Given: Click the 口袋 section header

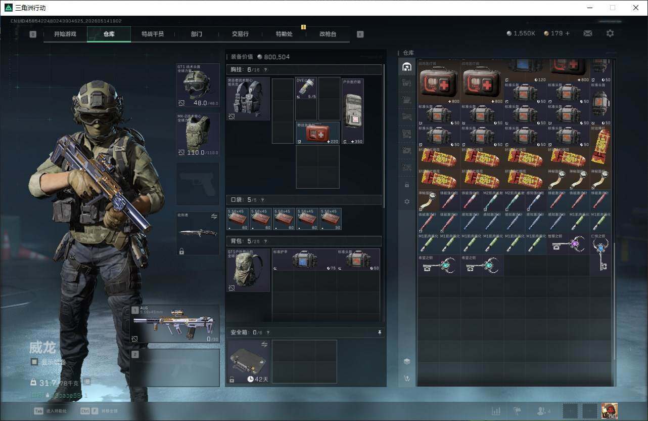Looking at the screenshot, I should pos(305,200).
